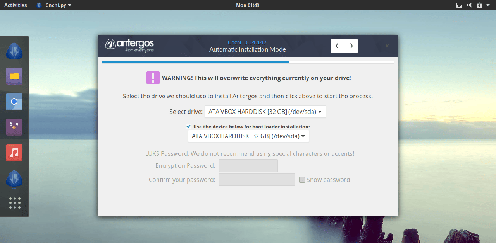Open the music player dock icon

[x=14, y=153]
